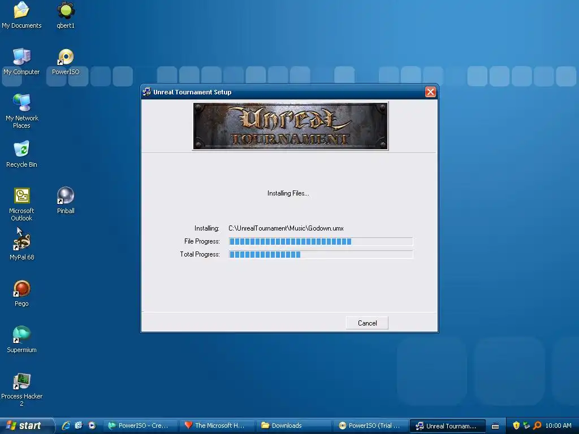This screenshot has height=434, width=579.
Task: Select Microsoft Outlook desktop icon
Action: point(21,203)
